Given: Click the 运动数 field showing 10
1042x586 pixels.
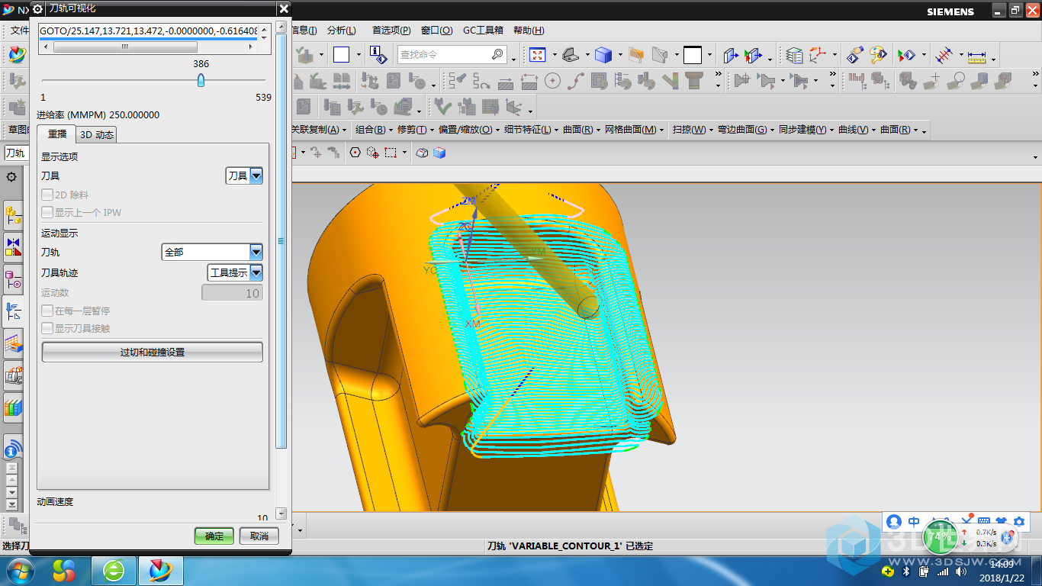Looking at the screenshot, I should [x=232, y=293].
